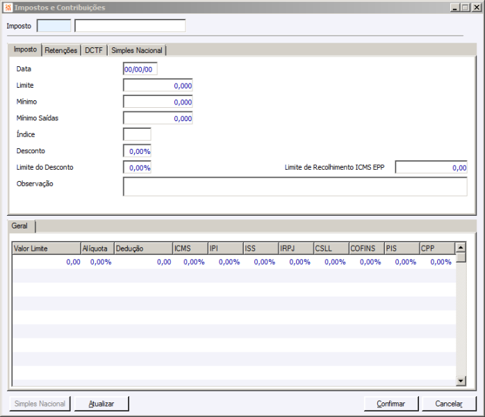The height and width of the screenshot is (417, 485).
Task: Click the IPI column header
Action: pos(226,249)
